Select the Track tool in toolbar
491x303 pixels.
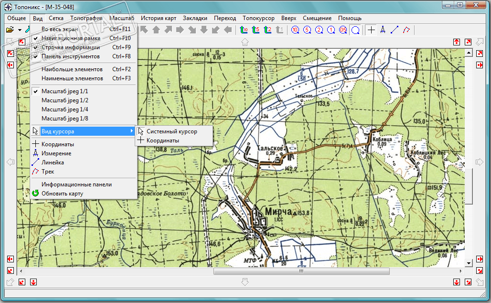click(406, 30)
